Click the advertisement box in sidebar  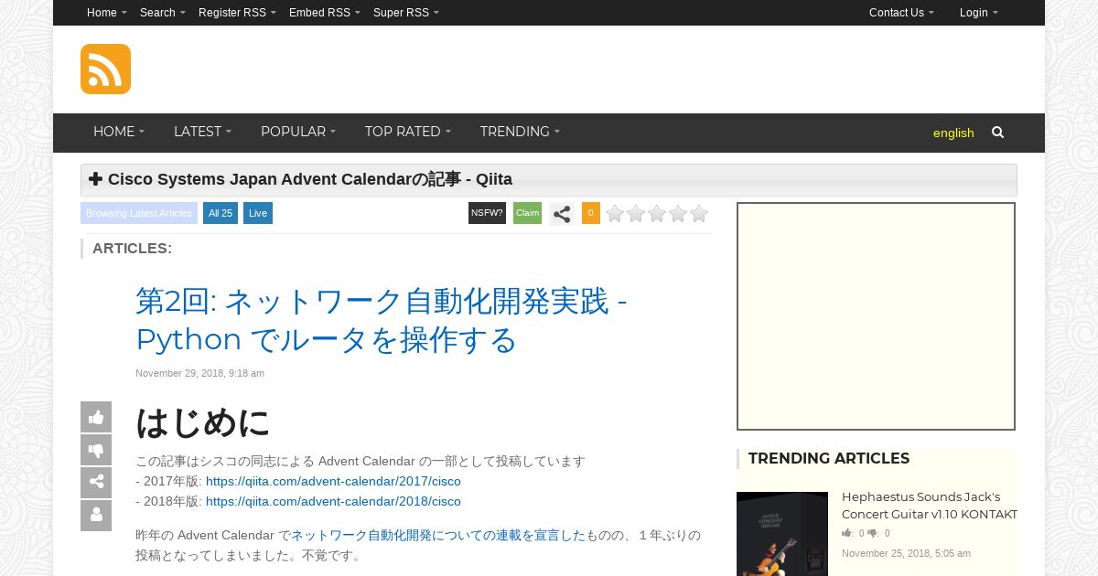[877, 316]
